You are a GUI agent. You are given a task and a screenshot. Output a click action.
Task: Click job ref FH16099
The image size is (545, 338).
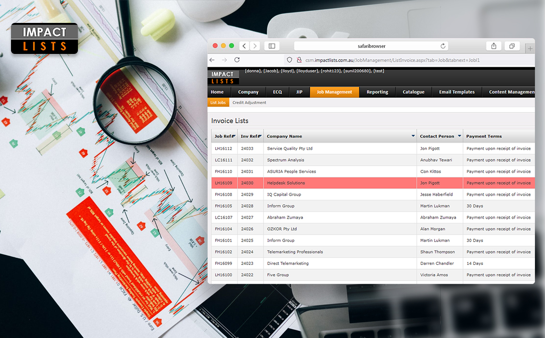click(223, 264)
